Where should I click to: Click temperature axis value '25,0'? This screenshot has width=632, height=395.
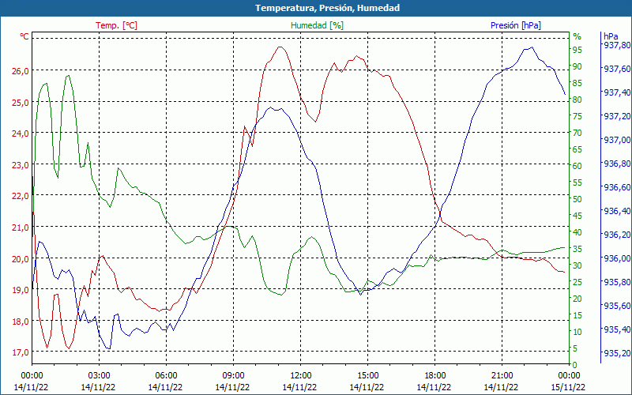21,103
